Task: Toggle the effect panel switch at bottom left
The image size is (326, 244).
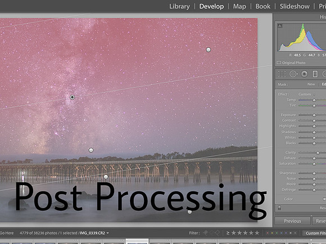Action: (x=279, y=208)
